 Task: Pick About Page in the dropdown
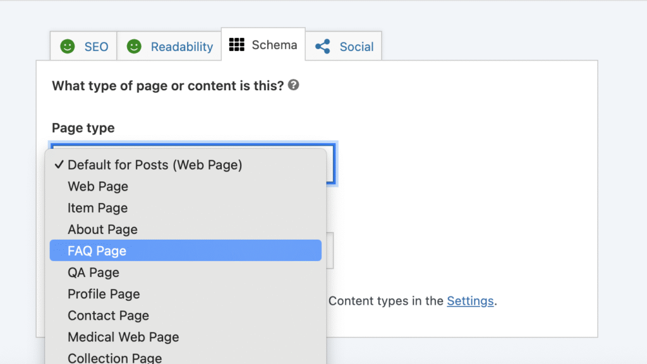tap(102, 230)
